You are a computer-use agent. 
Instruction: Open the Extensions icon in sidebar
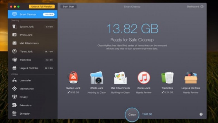coord(15,105)
